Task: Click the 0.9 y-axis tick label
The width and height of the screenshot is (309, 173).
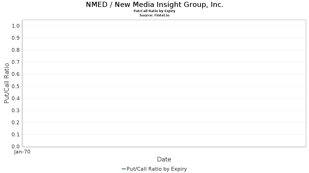Action: pyautogui.click(x=16, y=38)
